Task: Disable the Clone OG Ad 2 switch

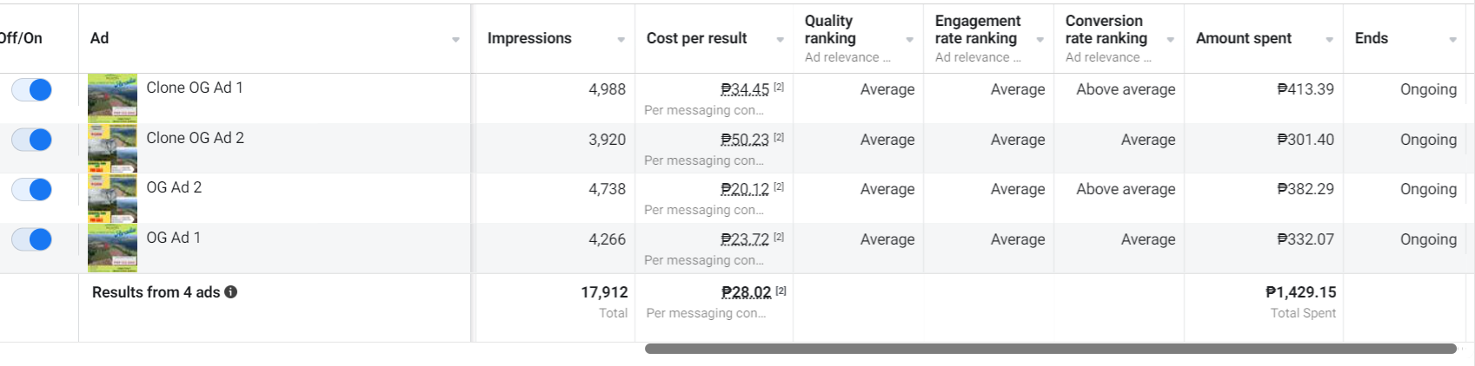Action: [x=31, y=140]
